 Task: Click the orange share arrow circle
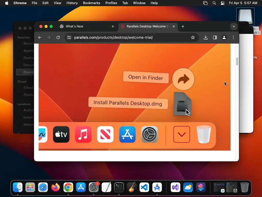[183, 79]
